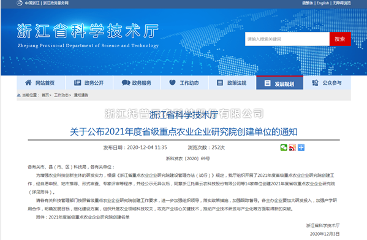Open the 政务服务 menu item
Screen dimensions: 367x240
coord(137,82)
